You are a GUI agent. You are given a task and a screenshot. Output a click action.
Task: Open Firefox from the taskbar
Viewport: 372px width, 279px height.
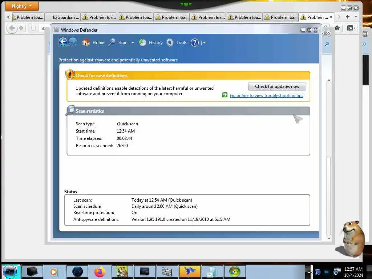tap(100, 272)
